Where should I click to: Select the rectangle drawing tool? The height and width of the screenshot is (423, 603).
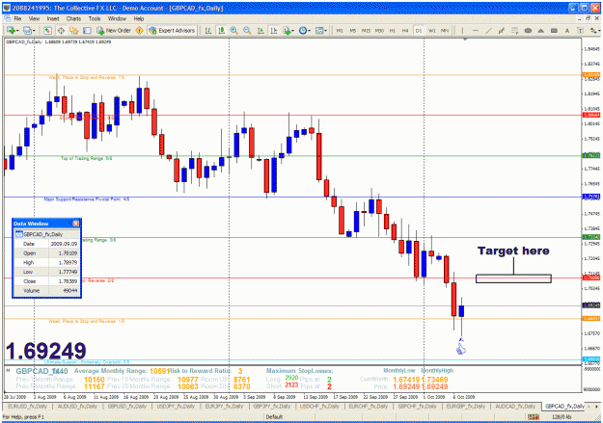[x=554, y=30]
